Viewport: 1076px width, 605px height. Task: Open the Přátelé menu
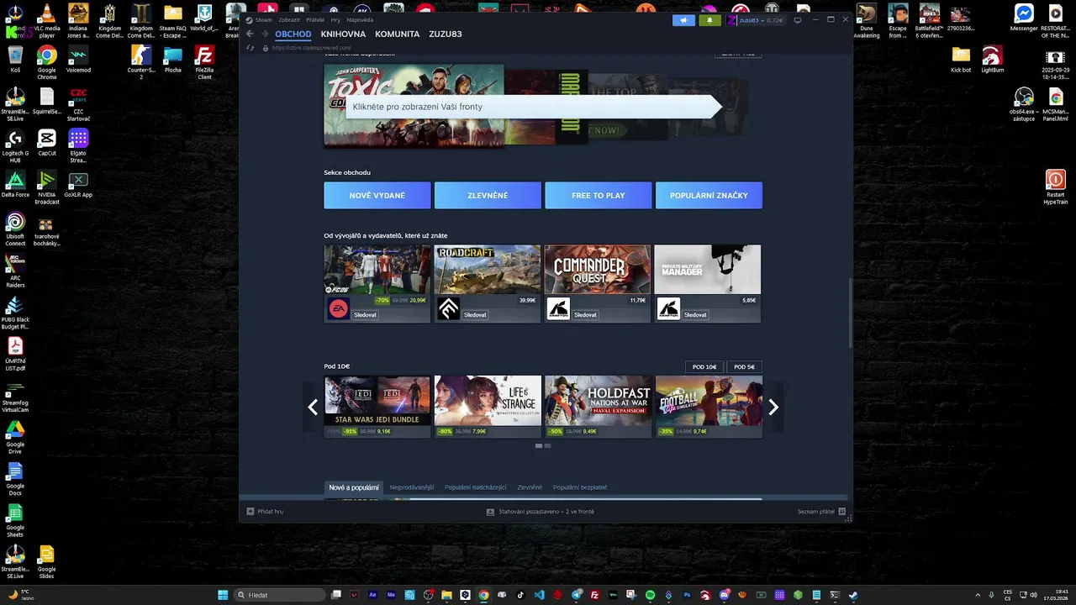pyautogui.click(x=315, y=19)
